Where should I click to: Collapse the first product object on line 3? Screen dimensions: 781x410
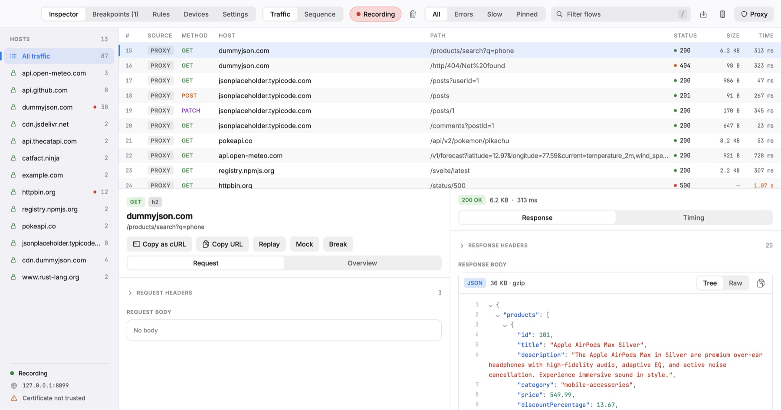[505, 325]
